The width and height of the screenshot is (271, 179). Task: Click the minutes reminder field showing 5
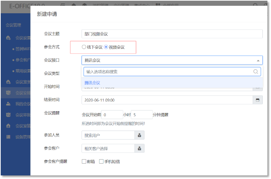[142, 115]
